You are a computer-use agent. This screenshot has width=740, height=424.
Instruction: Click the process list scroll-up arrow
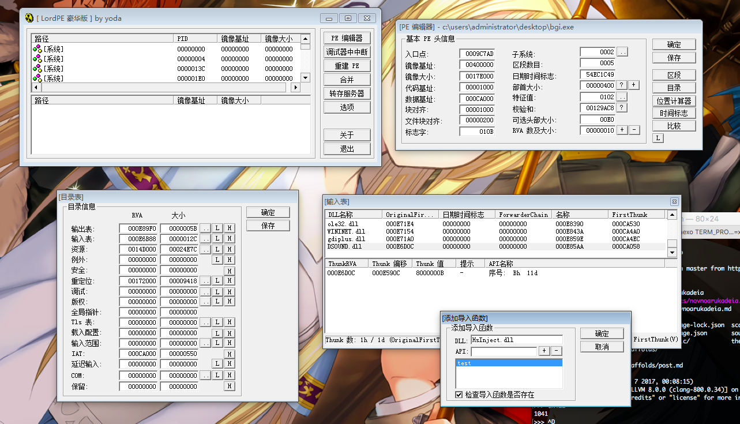point(306,39)
